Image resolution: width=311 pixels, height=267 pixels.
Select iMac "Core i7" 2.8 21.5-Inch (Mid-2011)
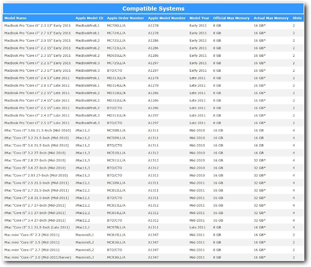(36, 198)
